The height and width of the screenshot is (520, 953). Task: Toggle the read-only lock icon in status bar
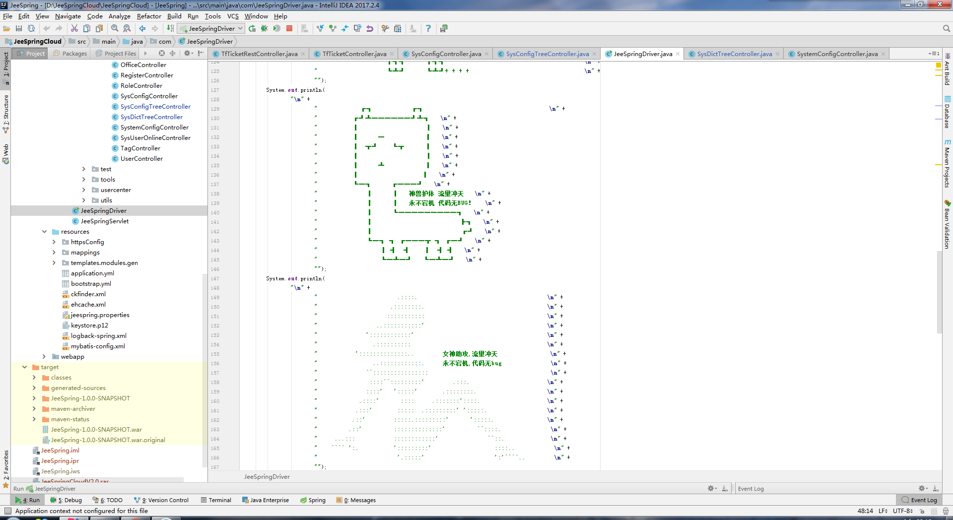tap(922, 511)
